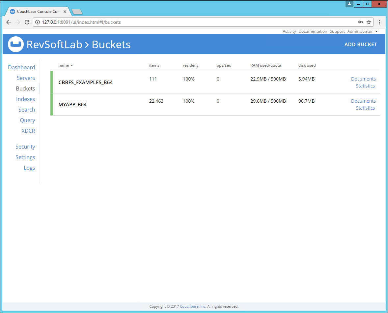Minimize the browser window
388x313 pixels.
[358, 4]
